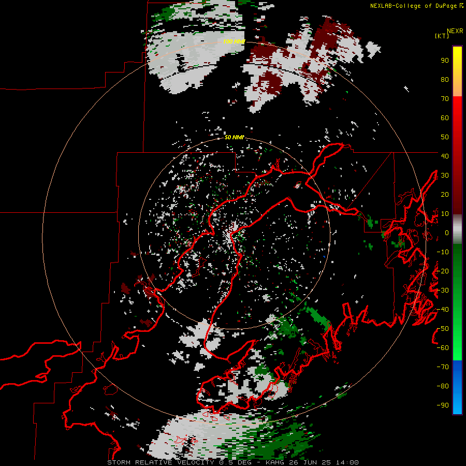Click the 50 NMI range ring label

click(x=234, y=137)
